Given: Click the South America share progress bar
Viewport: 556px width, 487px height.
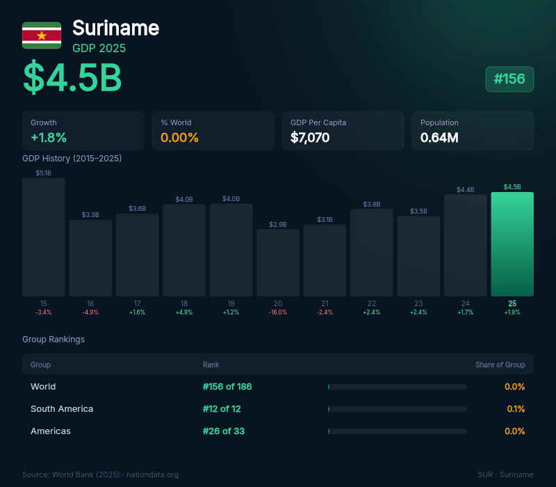Looking at the screenshot, I should point(397,409).
